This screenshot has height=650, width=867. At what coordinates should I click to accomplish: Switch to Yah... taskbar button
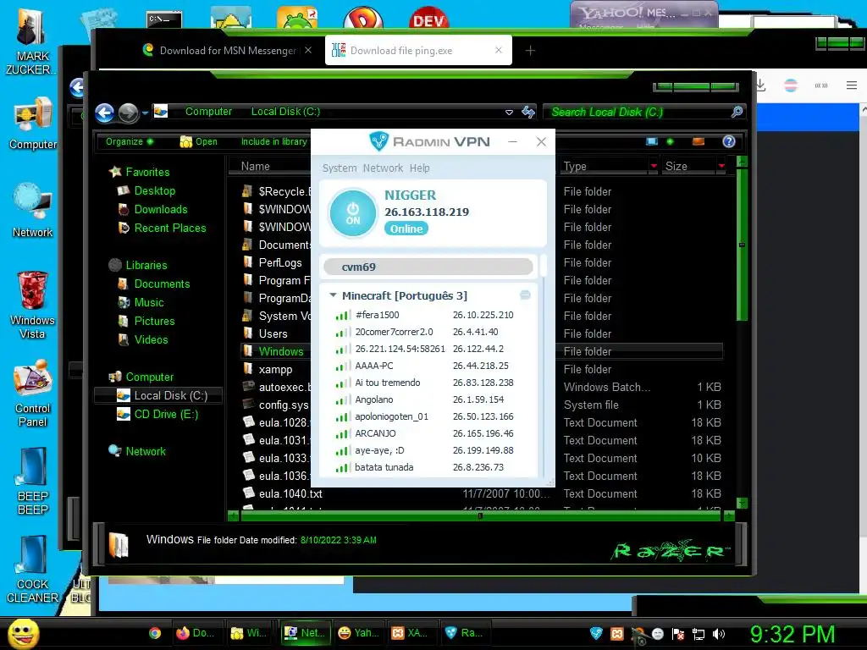[x=358, y=633]
